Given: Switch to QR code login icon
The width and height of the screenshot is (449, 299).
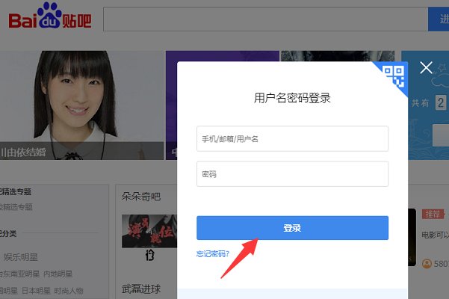Looking at the screenshot, I should click(394, 75).
